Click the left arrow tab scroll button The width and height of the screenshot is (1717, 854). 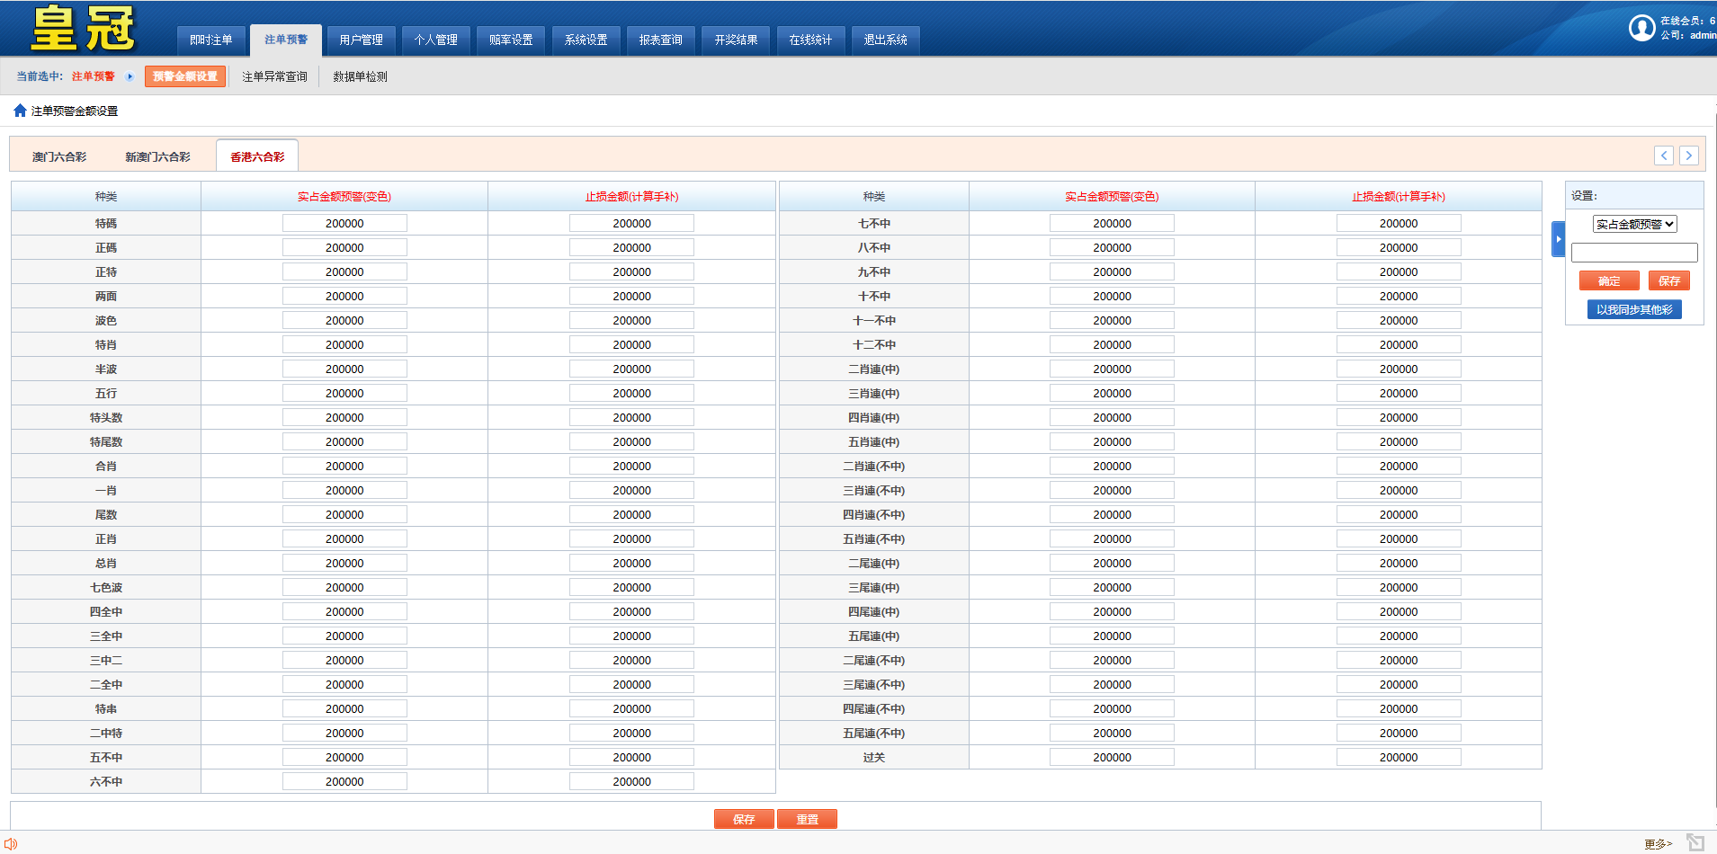(x=1663, y=156)
